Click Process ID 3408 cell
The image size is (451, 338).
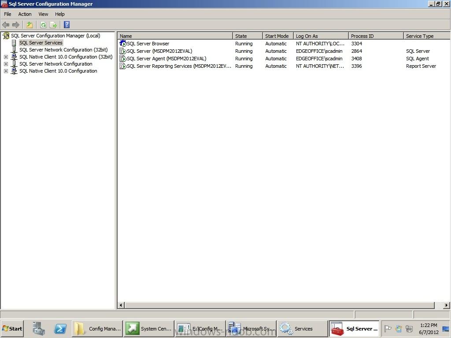(x=356, y=59)
